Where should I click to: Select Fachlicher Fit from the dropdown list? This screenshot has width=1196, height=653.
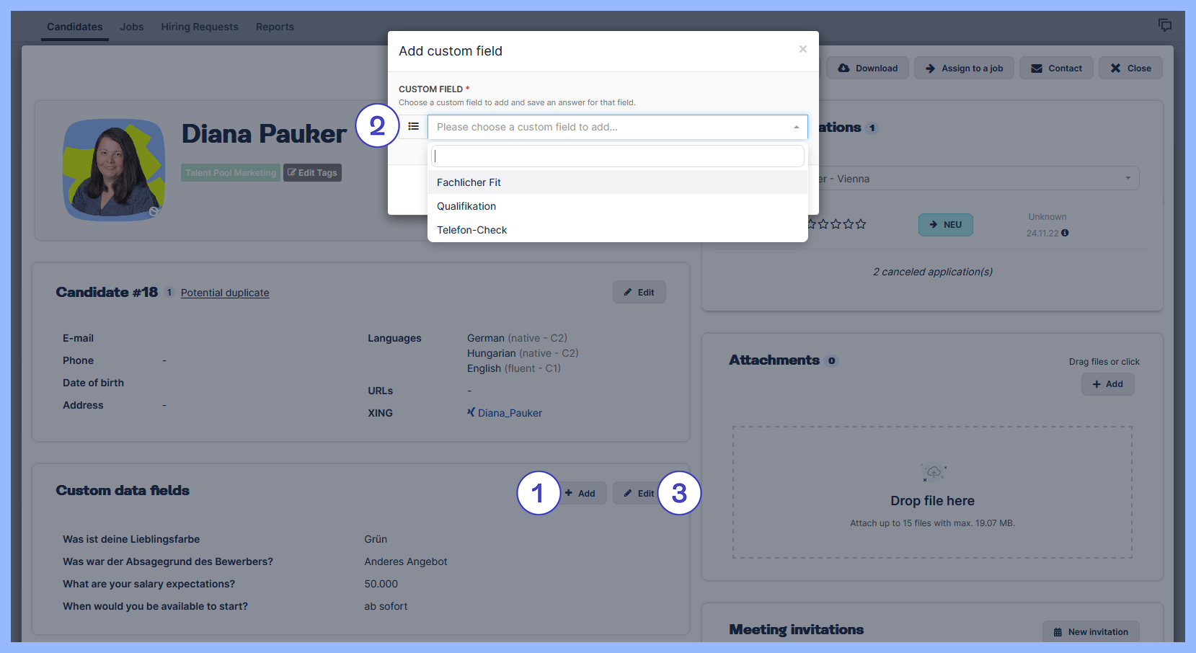[x=469, y=182]
